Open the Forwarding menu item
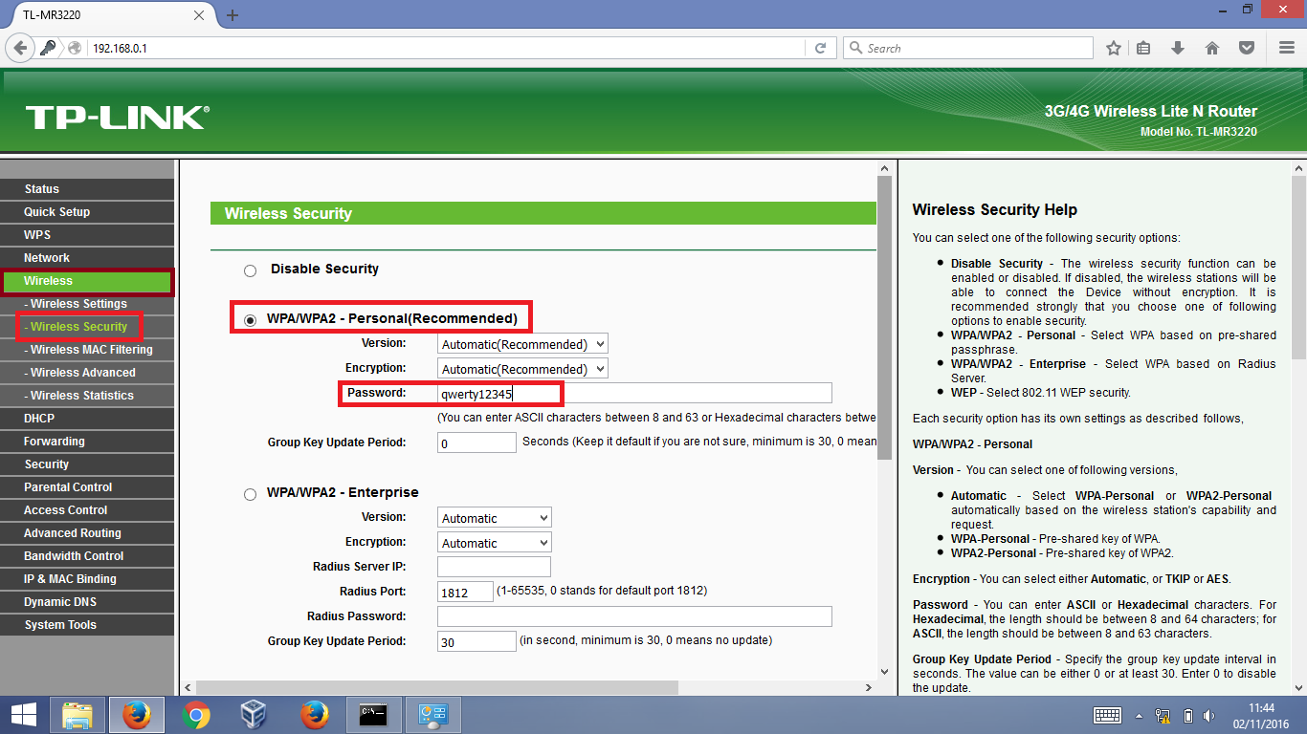Screen dimensions: 1307x734 tap(87, 442)
